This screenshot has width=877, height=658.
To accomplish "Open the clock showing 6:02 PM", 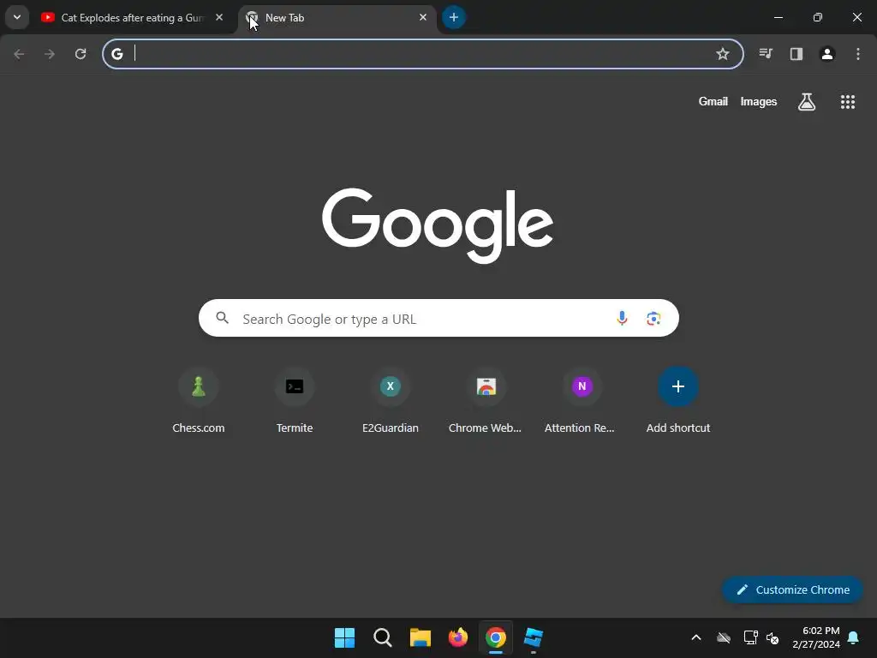I will (x=816, y=637).
